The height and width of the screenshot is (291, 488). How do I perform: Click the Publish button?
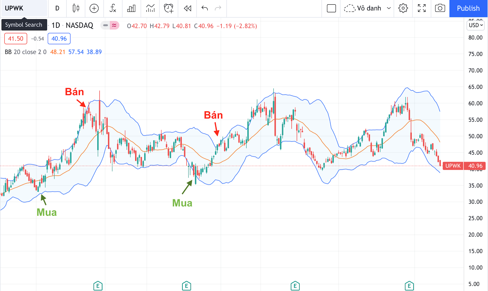coord(468,8)
